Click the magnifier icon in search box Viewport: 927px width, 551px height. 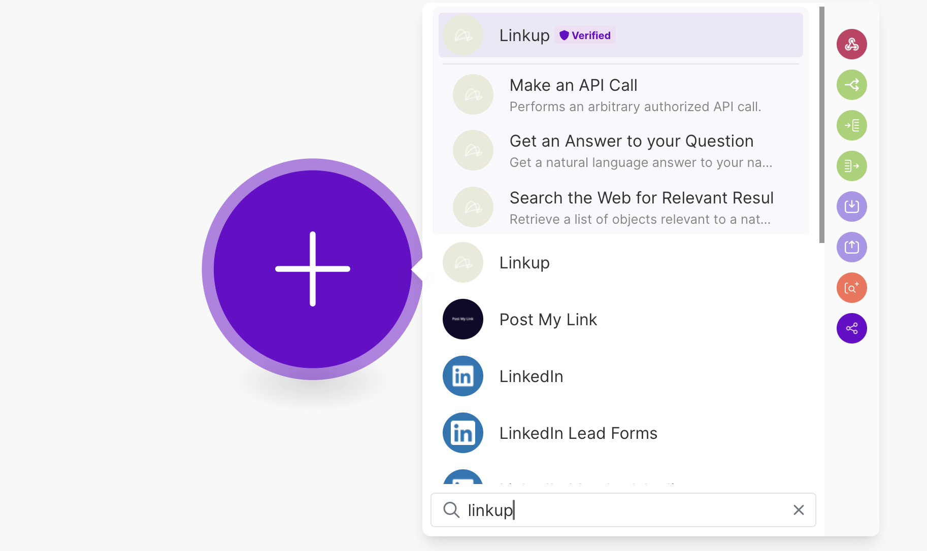451,510
